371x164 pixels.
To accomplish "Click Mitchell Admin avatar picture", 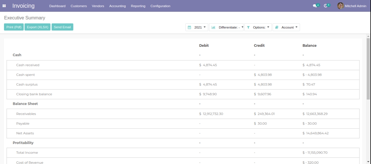I will [340, 6].
